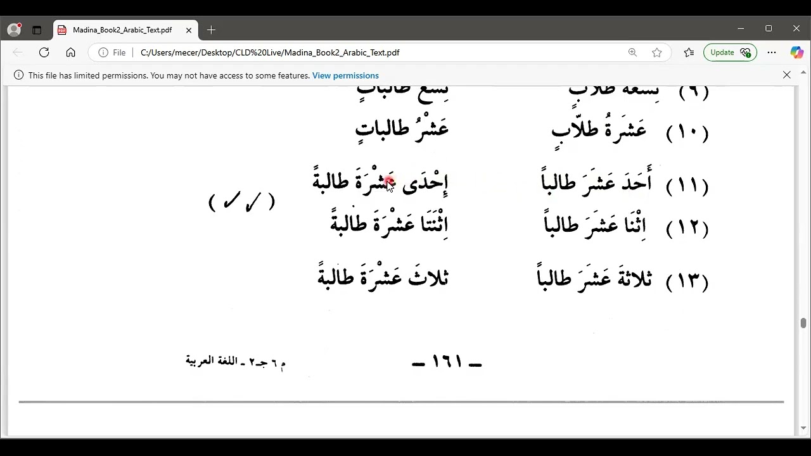Open the browser profile avatar
The width and height of the screenshot is (811, 456).
[13, 30]
